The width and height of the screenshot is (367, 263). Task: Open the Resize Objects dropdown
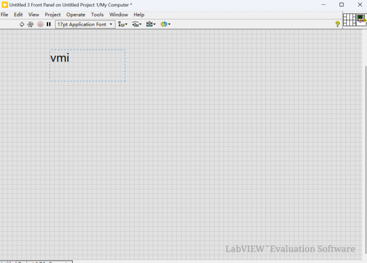[x=151, y=24]
